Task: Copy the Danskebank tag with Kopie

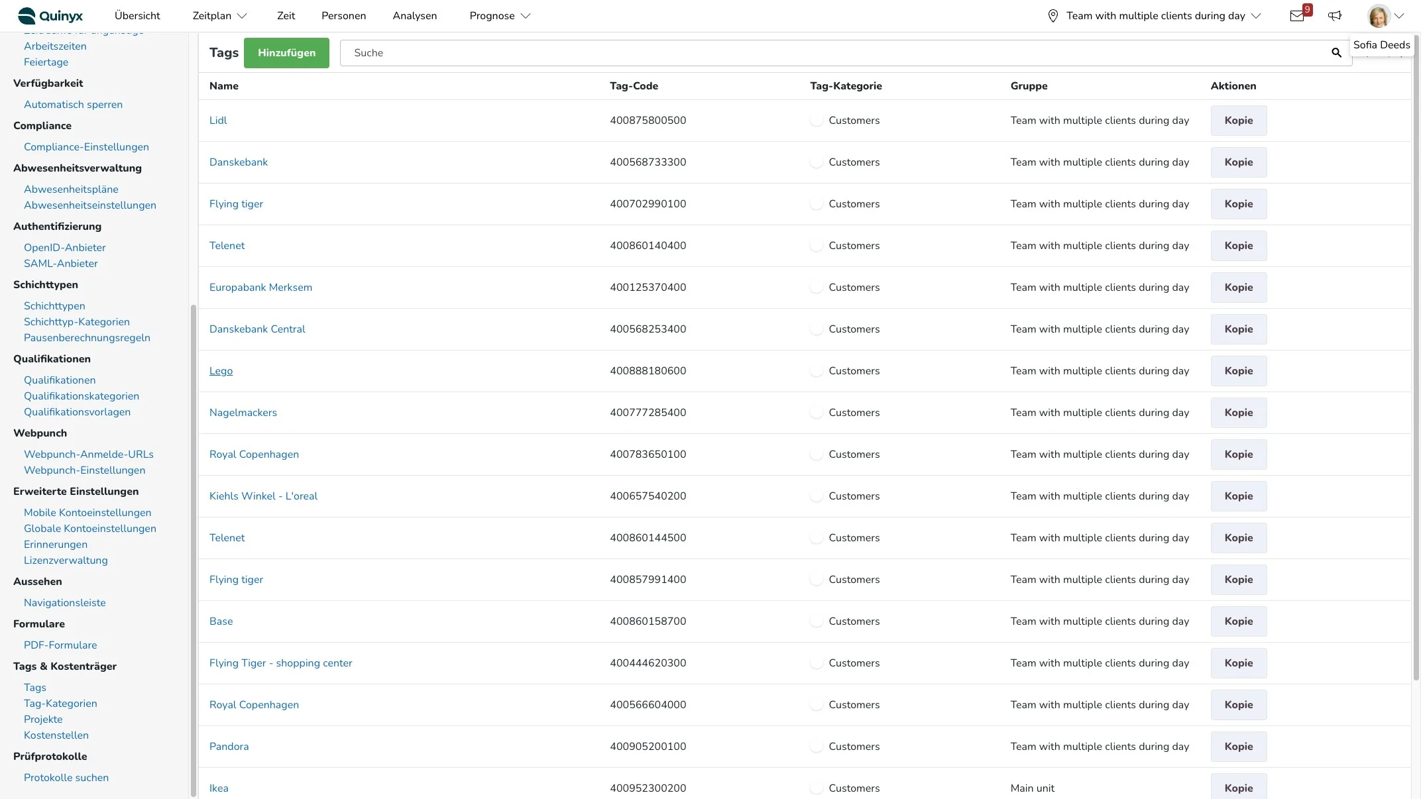Action: 1238,162
